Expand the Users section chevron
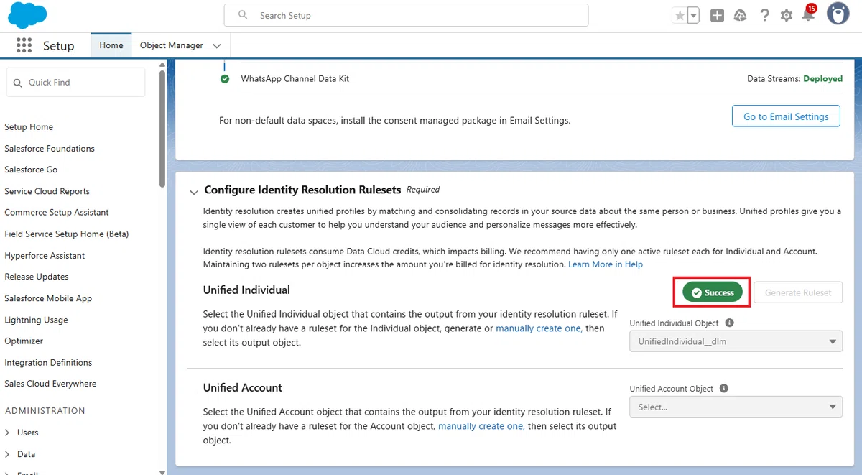862x475 pixels. click(x=8, y=433)
